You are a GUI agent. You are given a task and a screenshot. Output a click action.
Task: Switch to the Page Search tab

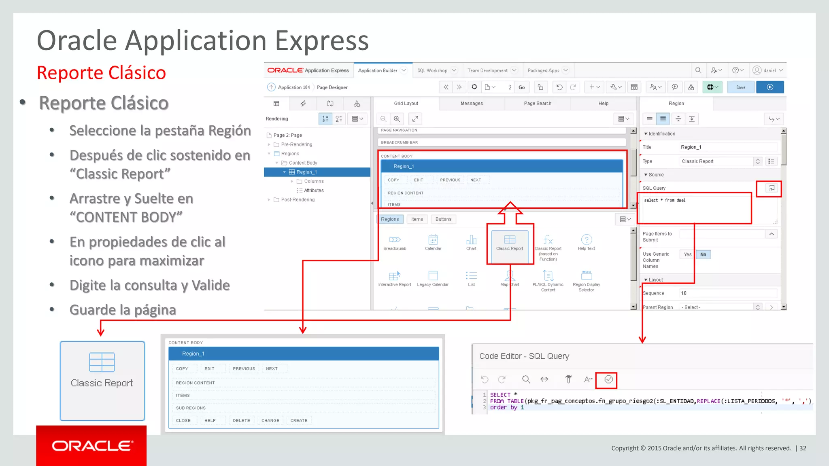pos(538,104)
